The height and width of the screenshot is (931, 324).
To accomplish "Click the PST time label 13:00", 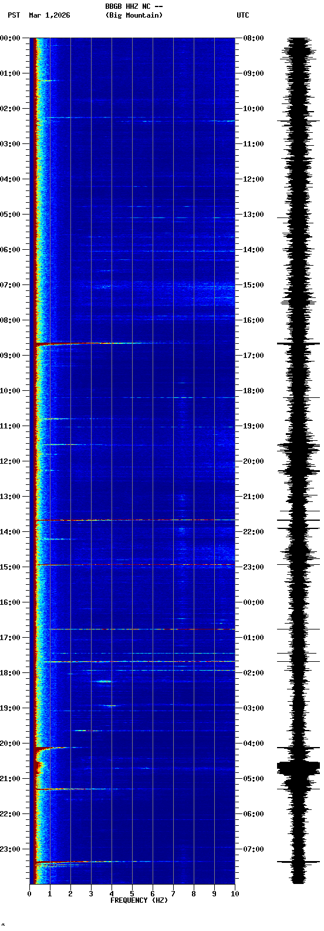I will (x=10, y=497).
